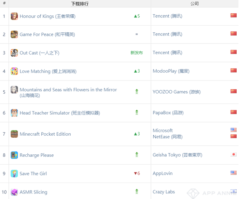Click the Japan flag beside Geisha Tokyo

[x=234, y=154]
